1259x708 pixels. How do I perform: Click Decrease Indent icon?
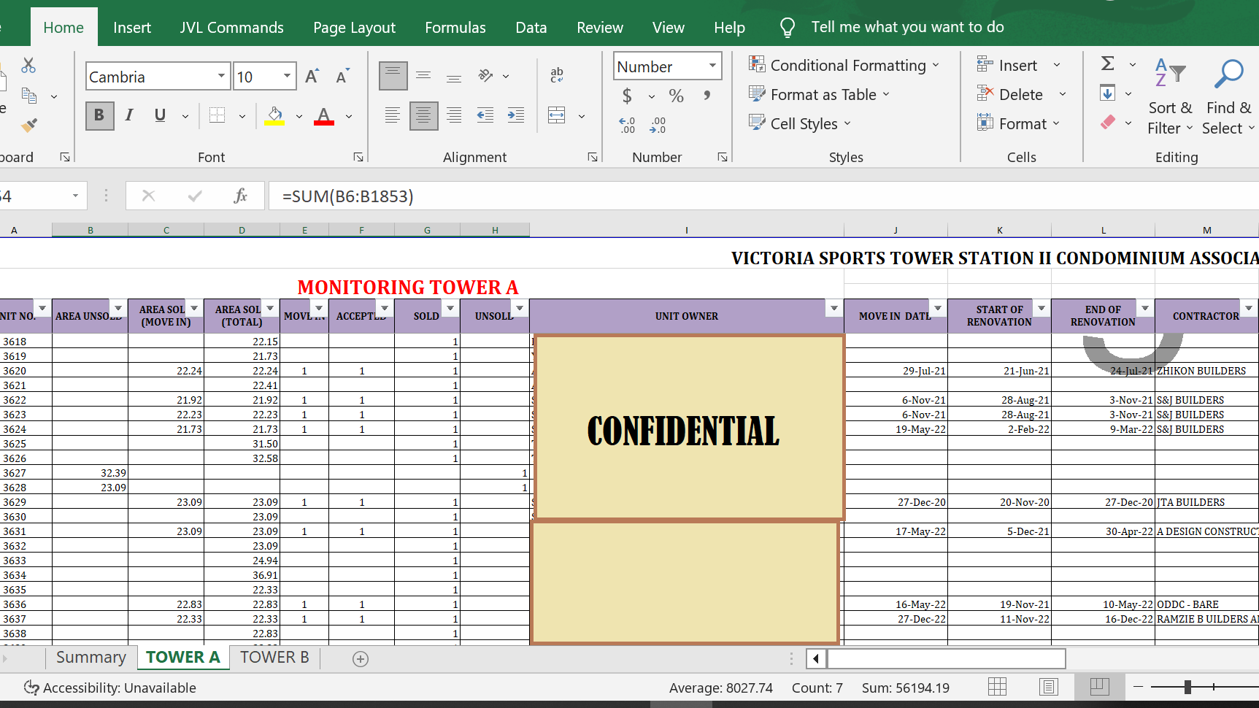[485, 115]
